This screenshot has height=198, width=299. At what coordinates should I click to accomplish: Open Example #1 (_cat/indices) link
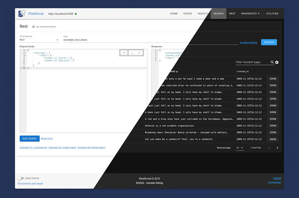[33, 148]
